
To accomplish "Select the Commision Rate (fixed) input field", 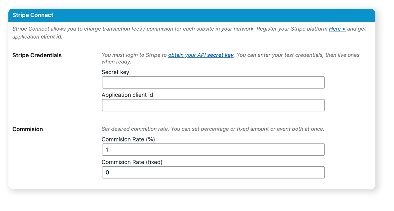I will (x=213, y=172).
